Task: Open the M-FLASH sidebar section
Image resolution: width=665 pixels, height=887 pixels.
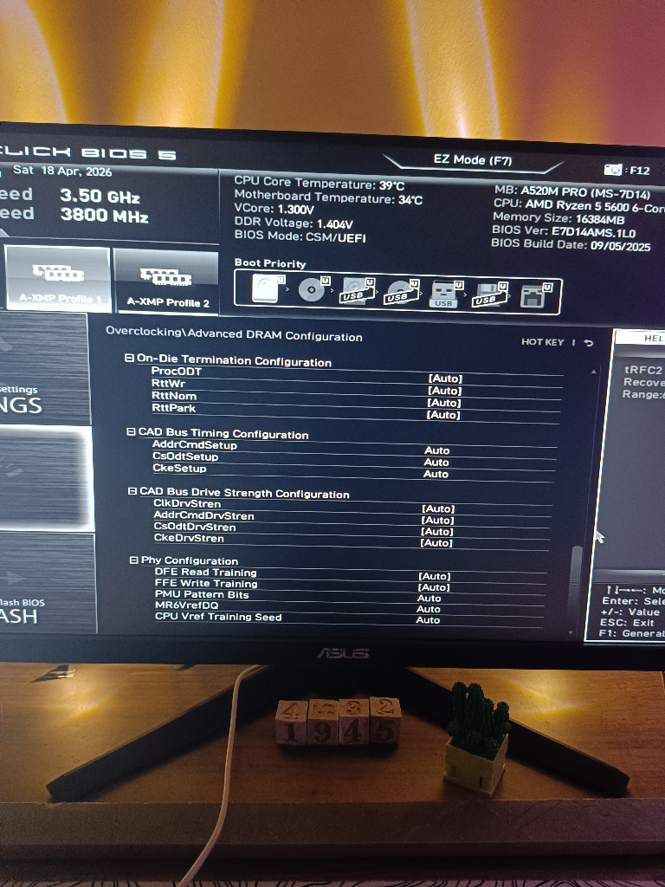Action: pyautogui.click(x=48, y=583)
